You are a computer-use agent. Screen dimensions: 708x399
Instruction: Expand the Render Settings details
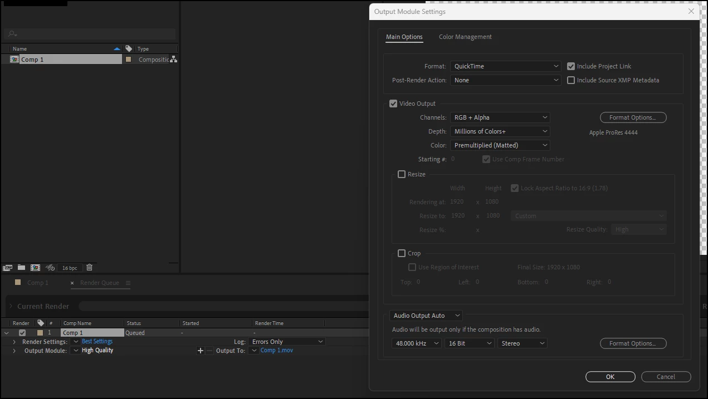[14, 342]
